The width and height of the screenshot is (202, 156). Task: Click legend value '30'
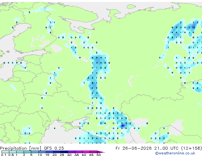69,155
